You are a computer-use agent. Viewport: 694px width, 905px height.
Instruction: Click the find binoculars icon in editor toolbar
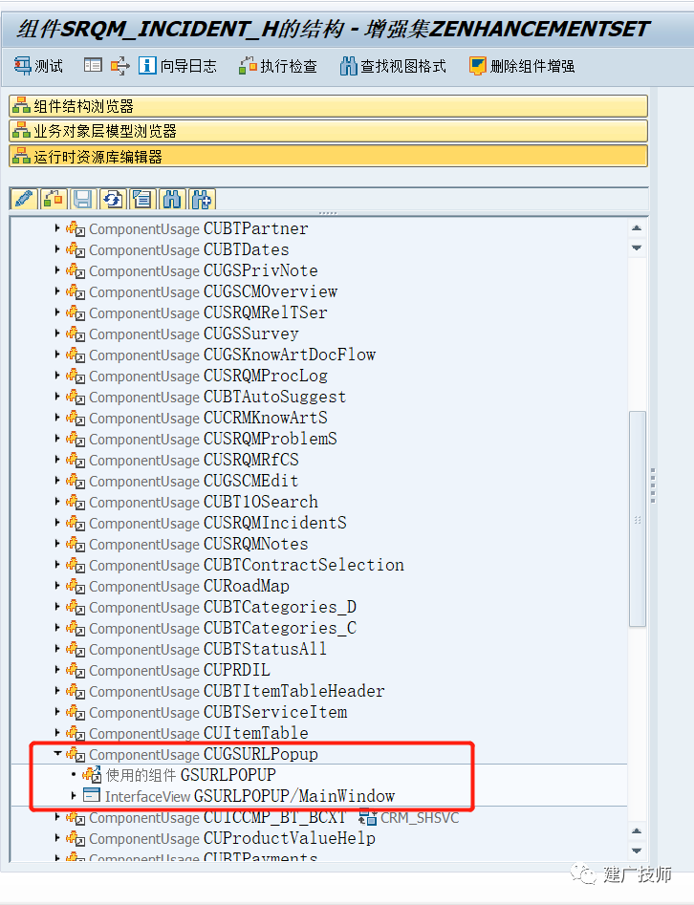point(172,200)
